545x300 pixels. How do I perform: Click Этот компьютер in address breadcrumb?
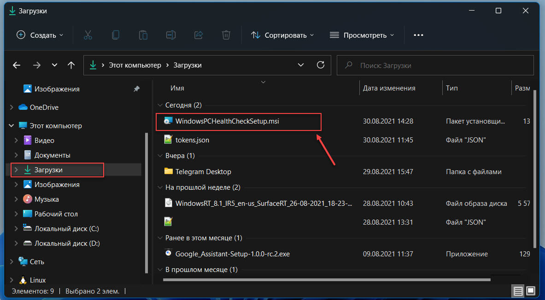(x=135, y=65)
